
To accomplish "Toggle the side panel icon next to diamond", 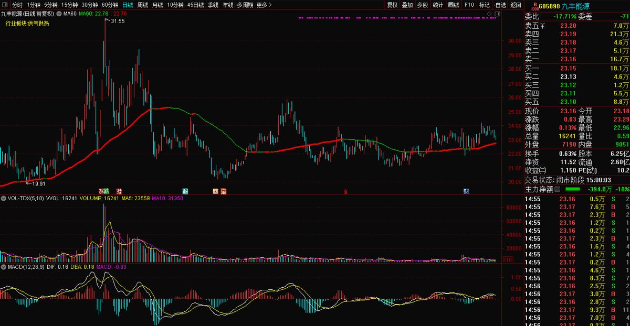I will 497,13.
